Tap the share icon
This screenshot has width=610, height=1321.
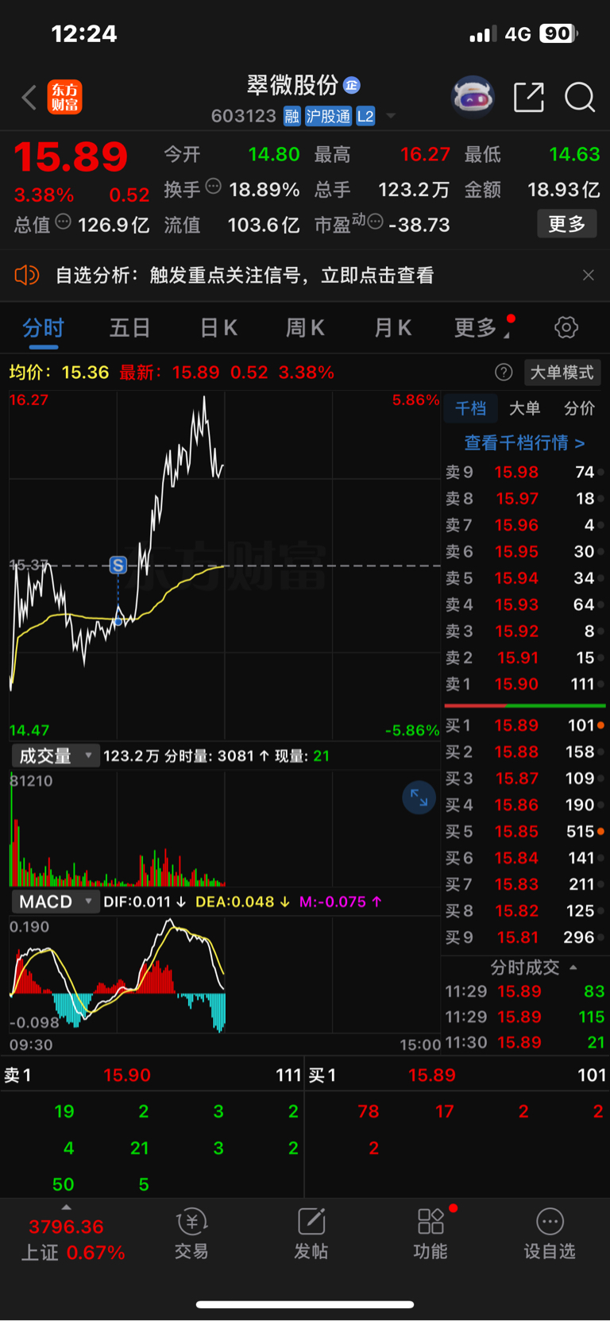pyautogui.click(x=529, y=97)
